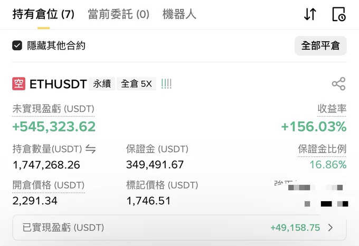Expand the 已實現盈虧 (USDT) row

click(x=179, y=228)
